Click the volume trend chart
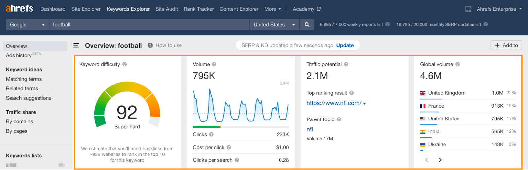The height and width of the screenshot is (170, 528). coord(241,105)
